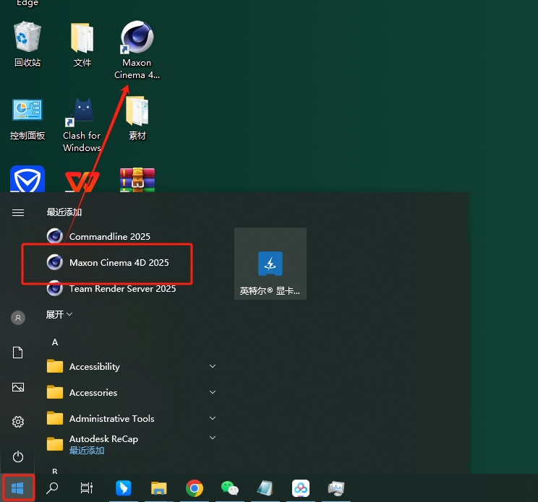This screenshot has width=538, height=502.
Task: Open Google Chrome from taskbar
Action: [x=194, y=488]
